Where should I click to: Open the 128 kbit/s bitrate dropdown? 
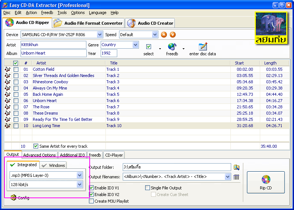tap(79, 185)
